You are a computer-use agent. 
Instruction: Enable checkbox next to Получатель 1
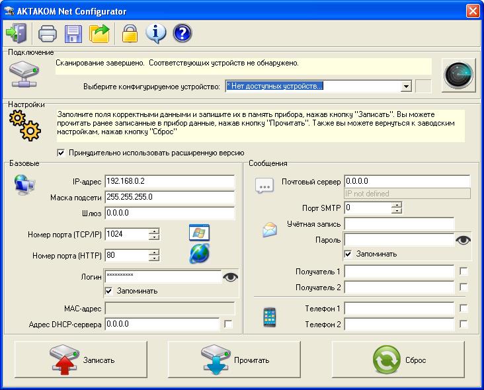(x=464, y=271)
